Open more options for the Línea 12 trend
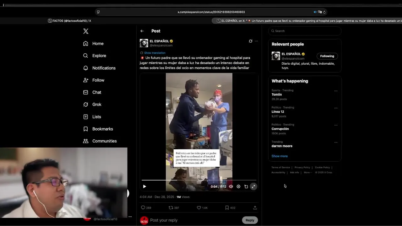402x226 pixels. [x=336, y=108]
